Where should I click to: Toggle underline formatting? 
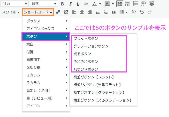78,4
